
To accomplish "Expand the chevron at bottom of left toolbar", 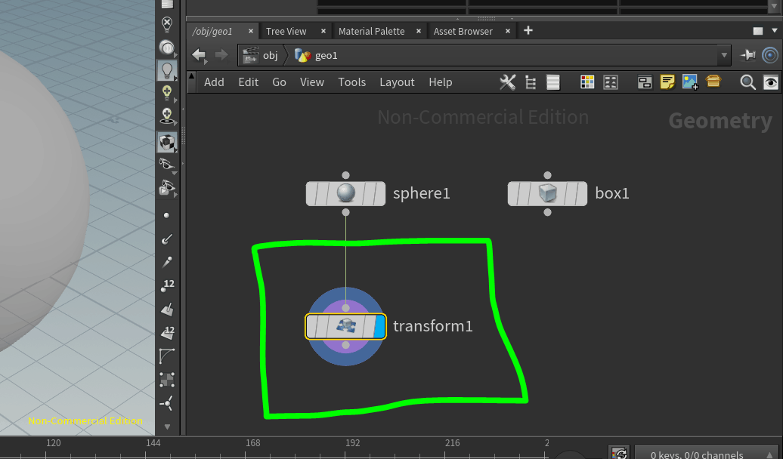I will coord(167,427).
